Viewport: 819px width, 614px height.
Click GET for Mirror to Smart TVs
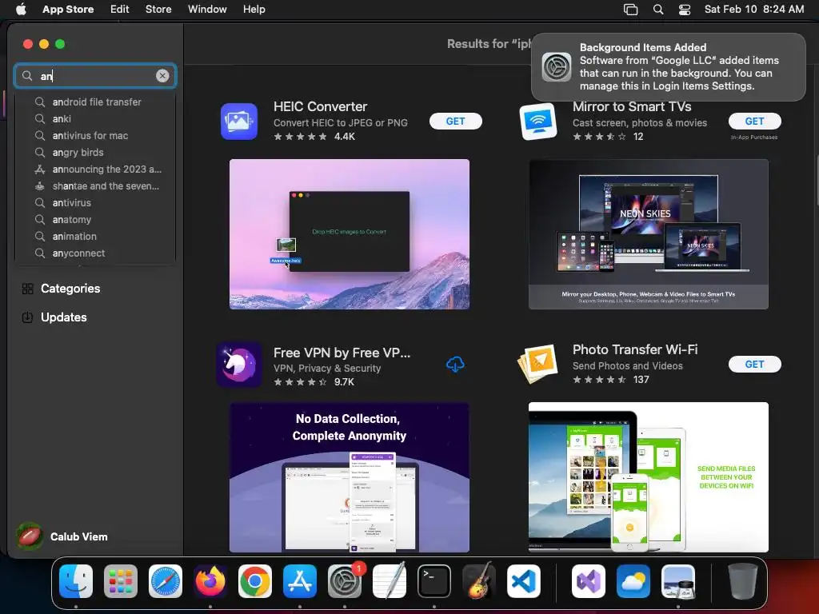coord(754,122)
